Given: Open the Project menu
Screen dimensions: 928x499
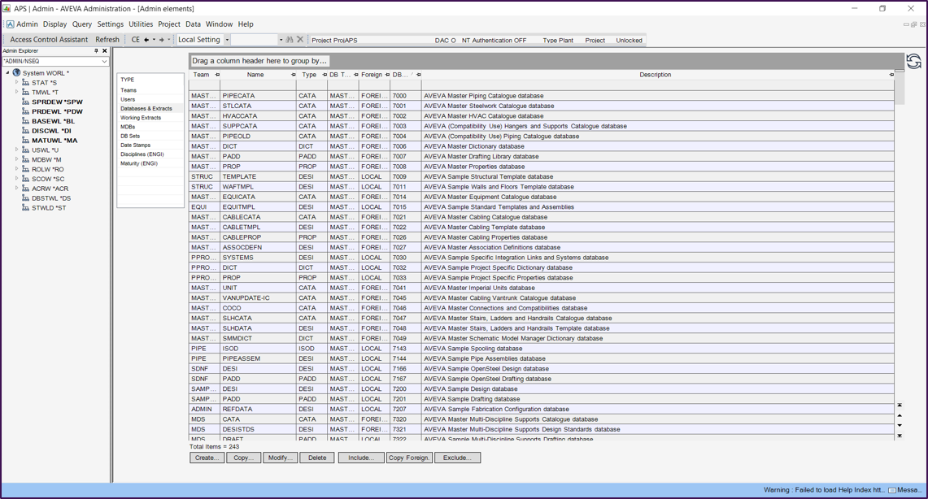Looking at the screenshot, I should coord(169,24).
